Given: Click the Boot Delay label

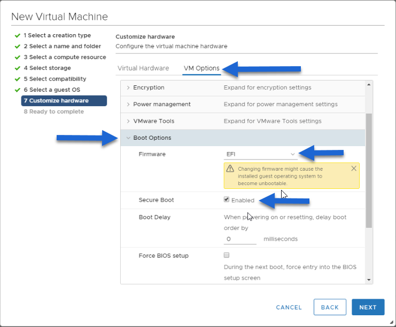Looking at the screenshot, I should [154, 217].
